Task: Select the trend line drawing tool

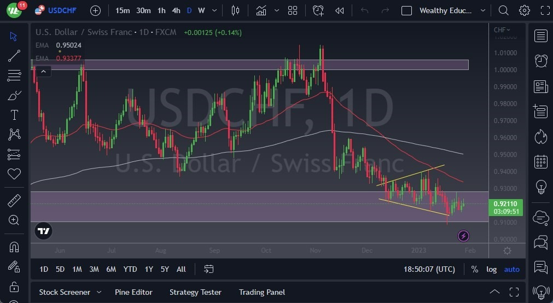Action: [x=14, y=56]
